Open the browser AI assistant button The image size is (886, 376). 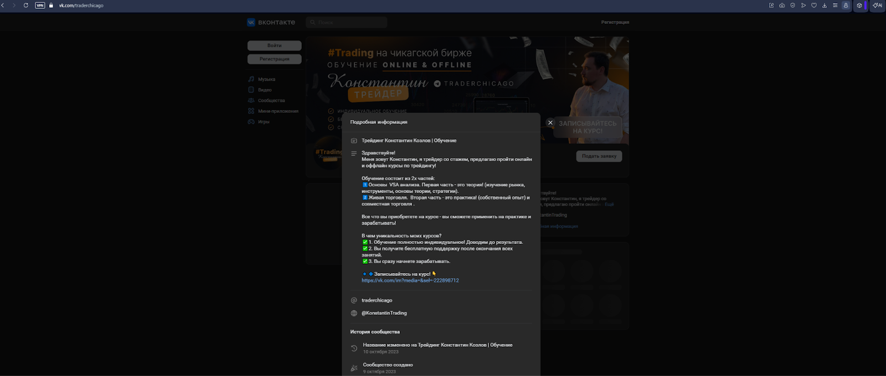pyautogui.click(x=878, y=6)
